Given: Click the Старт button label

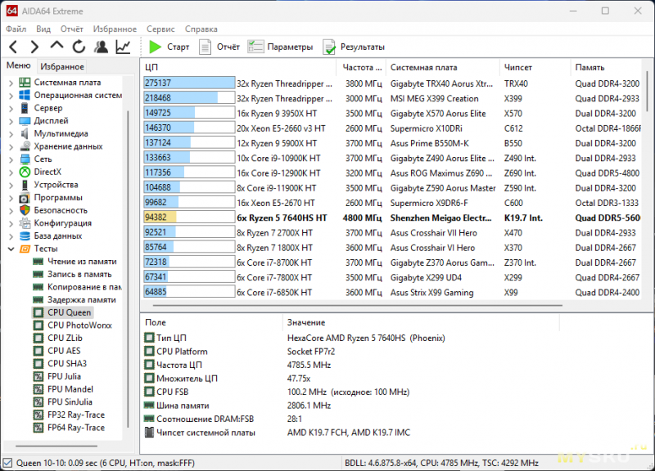Looking at the screenshot, I should tap(178, 47).
